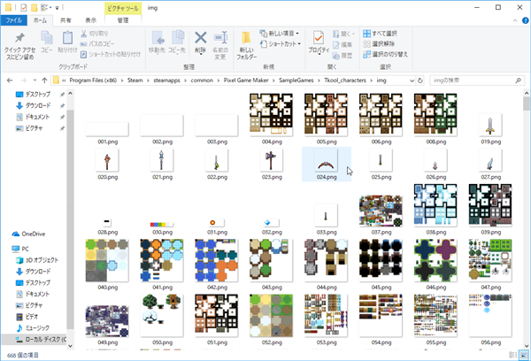Click the Copy path (パスのコピー) button
Viewport: 531px width, 361px height.
tap(97, 43)
